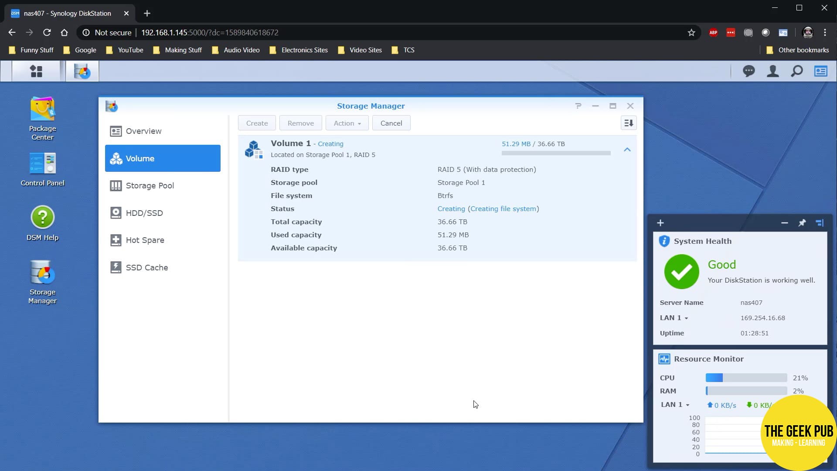Click the volume list sort order icon
This screenshot has width=837, height=471.
click(x=628, y=123)
